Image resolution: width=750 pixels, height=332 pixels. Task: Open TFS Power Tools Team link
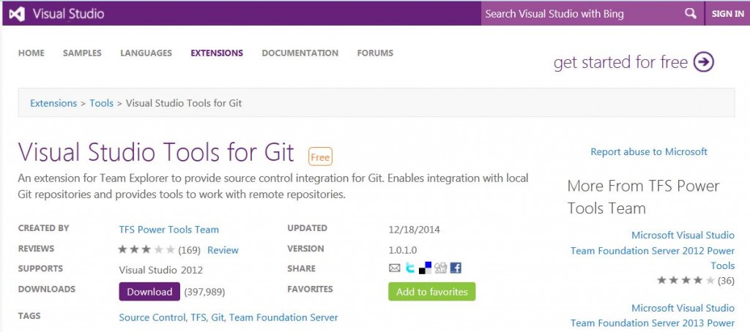coord(169,230)
